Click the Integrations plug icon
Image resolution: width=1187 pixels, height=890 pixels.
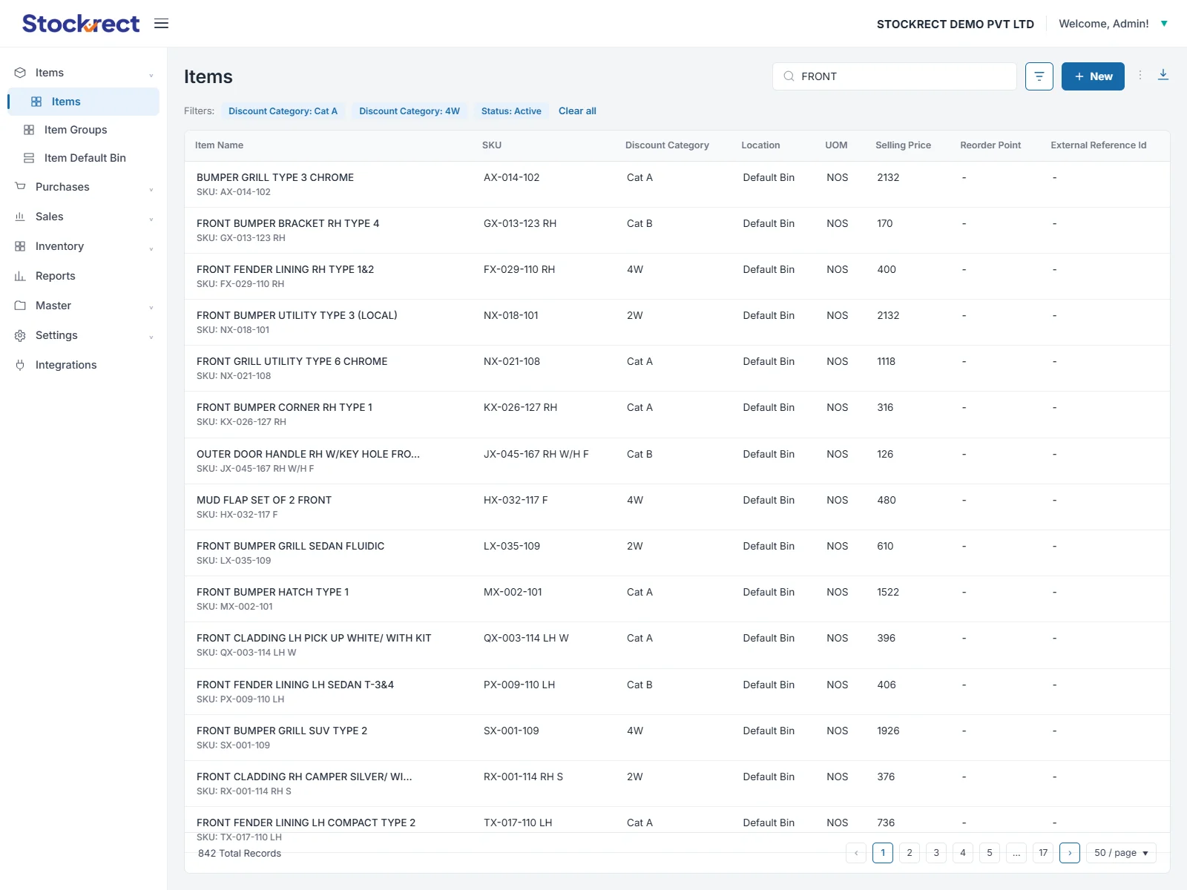[20, 365]
